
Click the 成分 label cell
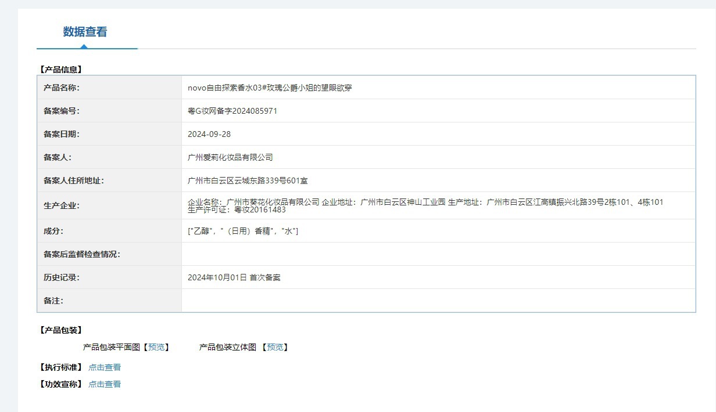pyautogui.click(x=109, y=231)
